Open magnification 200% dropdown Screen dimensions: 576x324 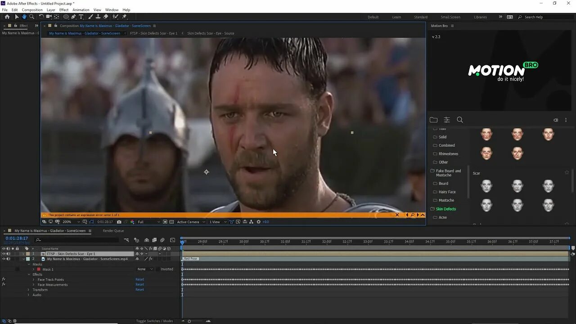71,222
